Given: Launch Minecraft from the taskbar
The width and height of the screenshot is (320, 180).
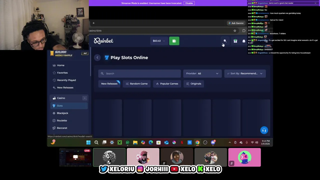Looking at the screenshot, I should pyautogui.click(x=120, y=142).
